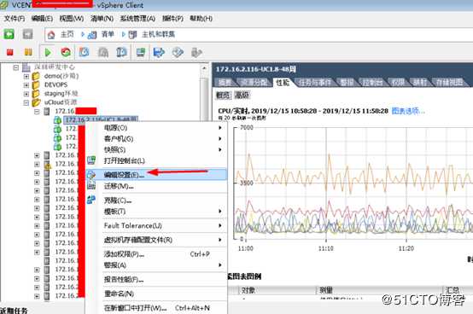Go to the home (主页) house icon

tap(51, 35)
